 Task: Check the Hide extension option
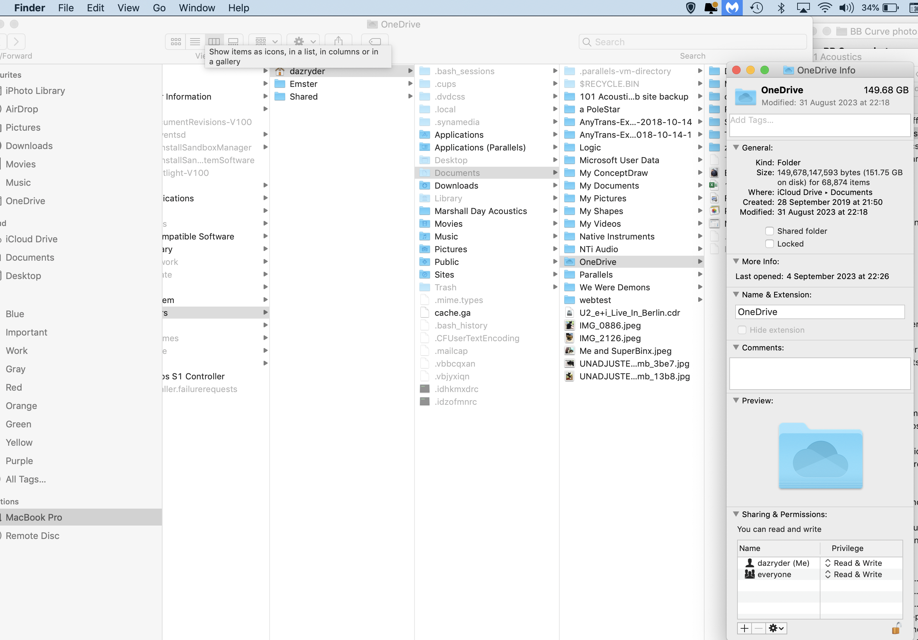[742, 330]
